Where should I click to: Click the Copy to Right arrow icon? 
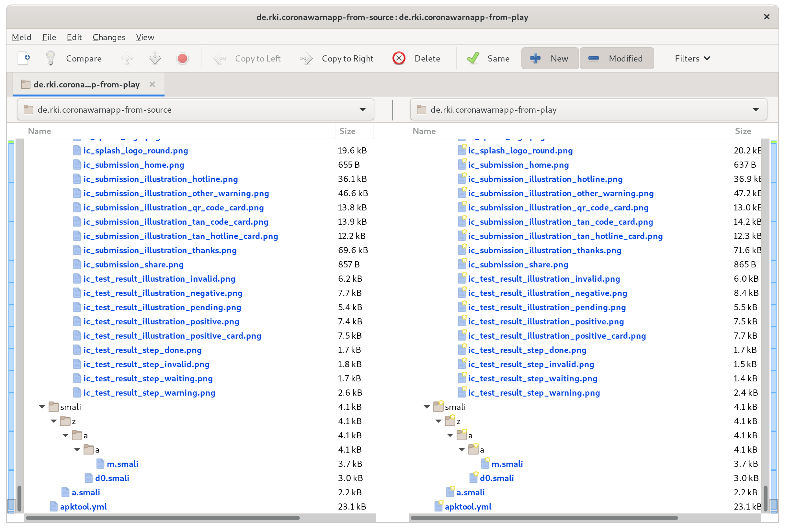point(306,58)
